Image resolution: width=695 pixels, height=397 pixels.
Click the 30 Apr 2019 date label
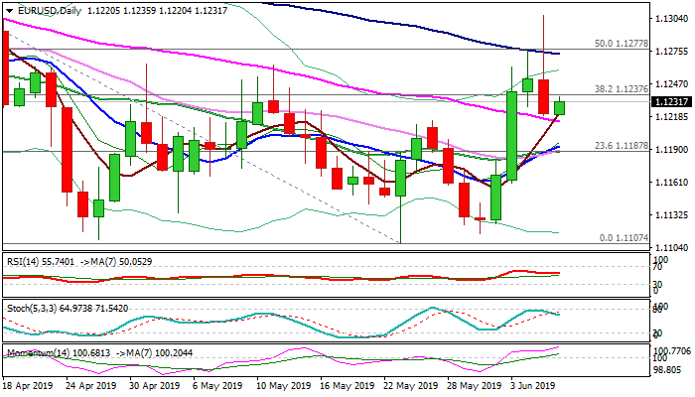coord(152,385)
